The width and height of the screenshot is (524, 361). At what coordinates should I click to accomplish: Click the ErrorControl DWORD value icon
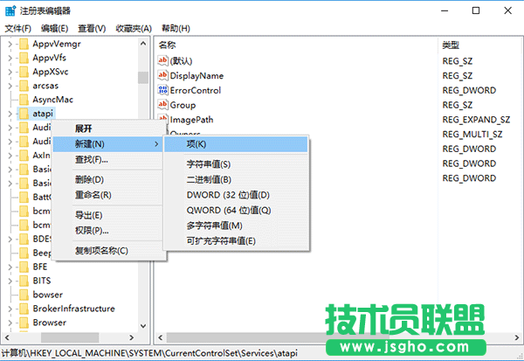pos(162,90)
